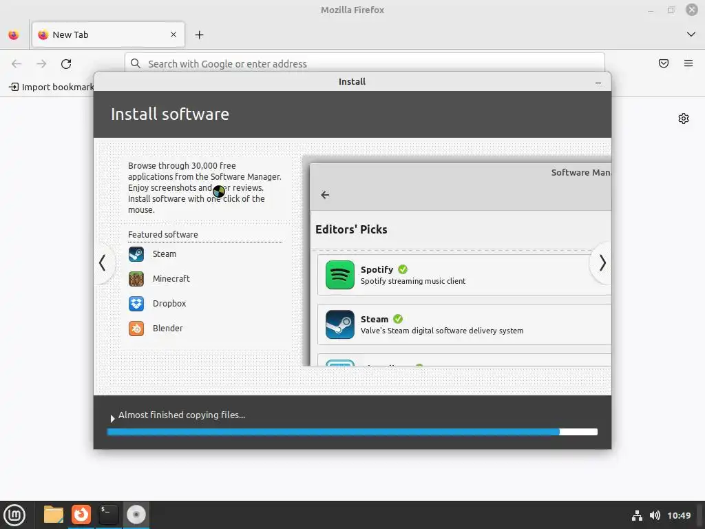
Task: Click the green verified badge beside Steam
Action: pyautogui.click(x=398, y=318)
